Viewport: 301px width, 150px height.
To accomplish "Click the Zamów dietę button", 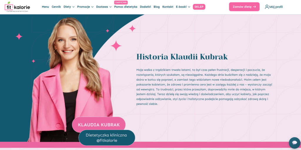I will click(x=244, y=7).
